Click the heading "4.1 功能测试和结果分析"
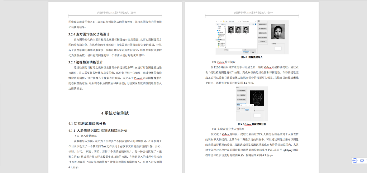Image resolution: width=367 pixels, height=173 pixels. [x=87, y=124]
